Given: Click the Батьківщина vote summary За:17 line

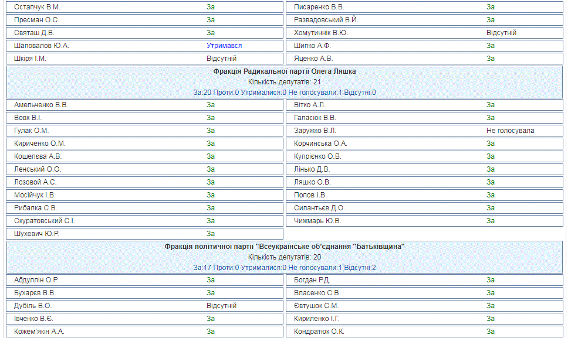Looking at the screenshot, I should point(285,268).
